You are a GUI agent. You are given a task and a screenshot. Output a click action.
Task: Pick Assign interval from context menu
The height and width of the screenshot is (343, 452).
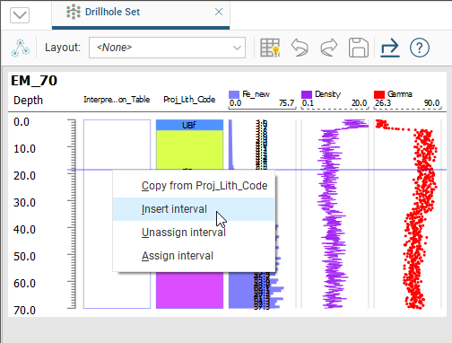click(x=194, y=256)
